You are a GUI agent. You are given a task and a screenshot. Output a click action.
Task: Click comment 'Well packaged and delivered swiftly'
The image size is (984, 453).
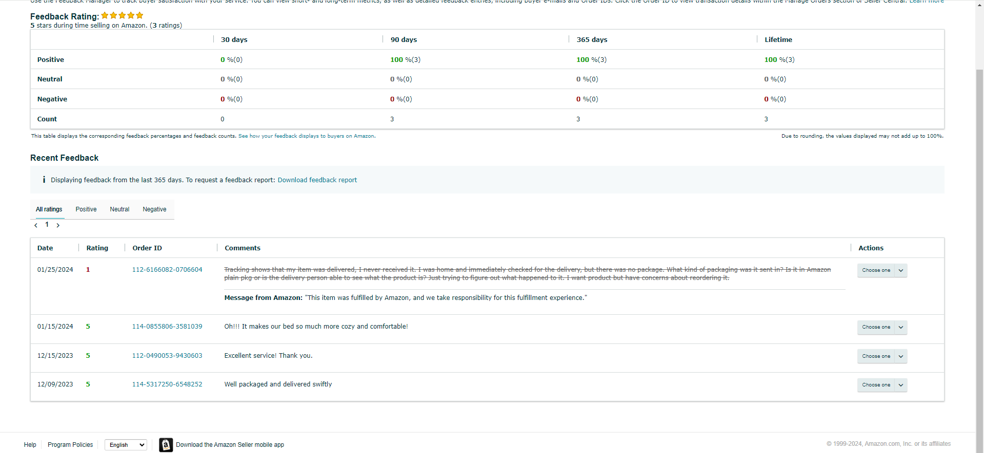click(x=278, y=384)
